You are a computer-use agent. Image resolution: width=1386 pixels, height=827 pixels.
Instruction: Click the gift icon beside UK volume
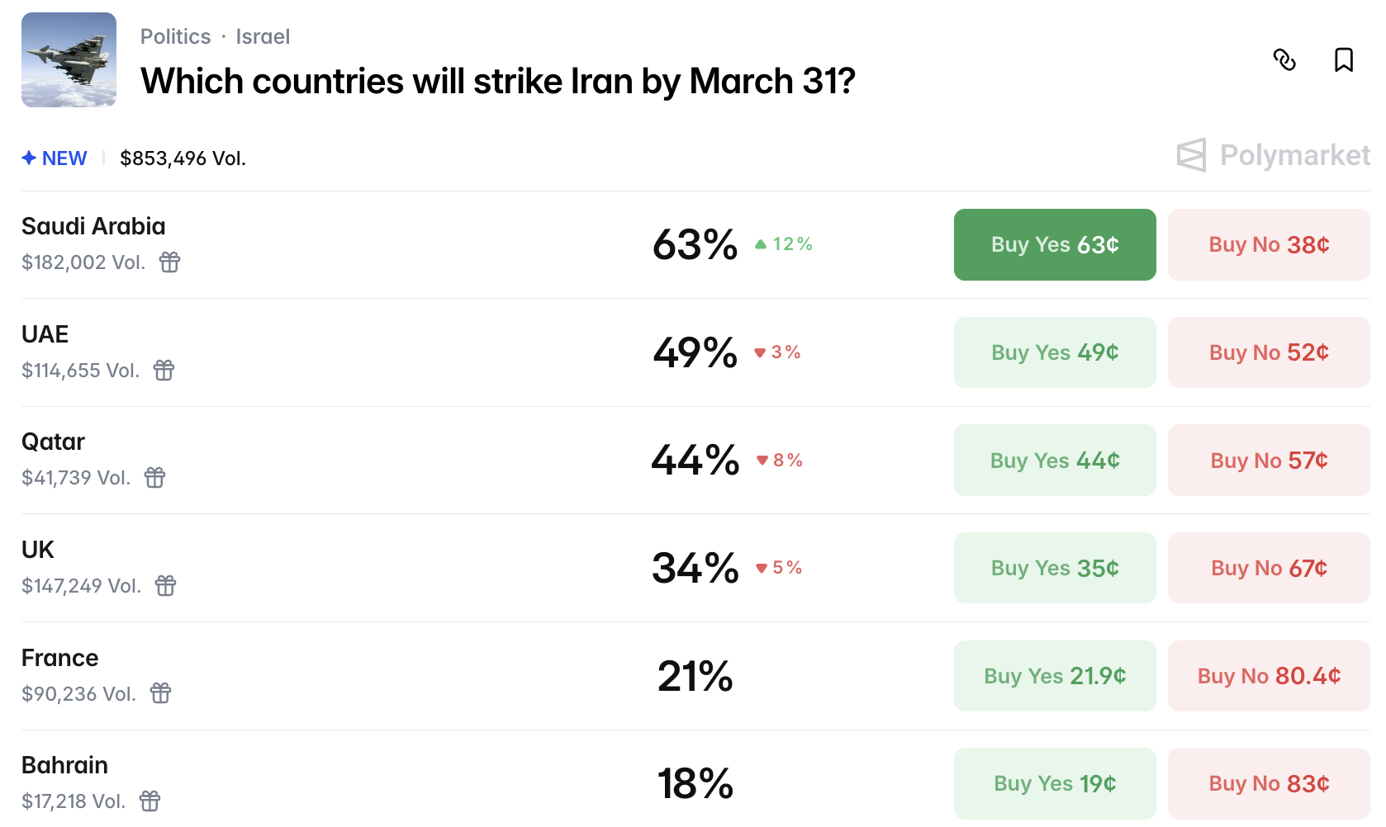click(166, 586)
